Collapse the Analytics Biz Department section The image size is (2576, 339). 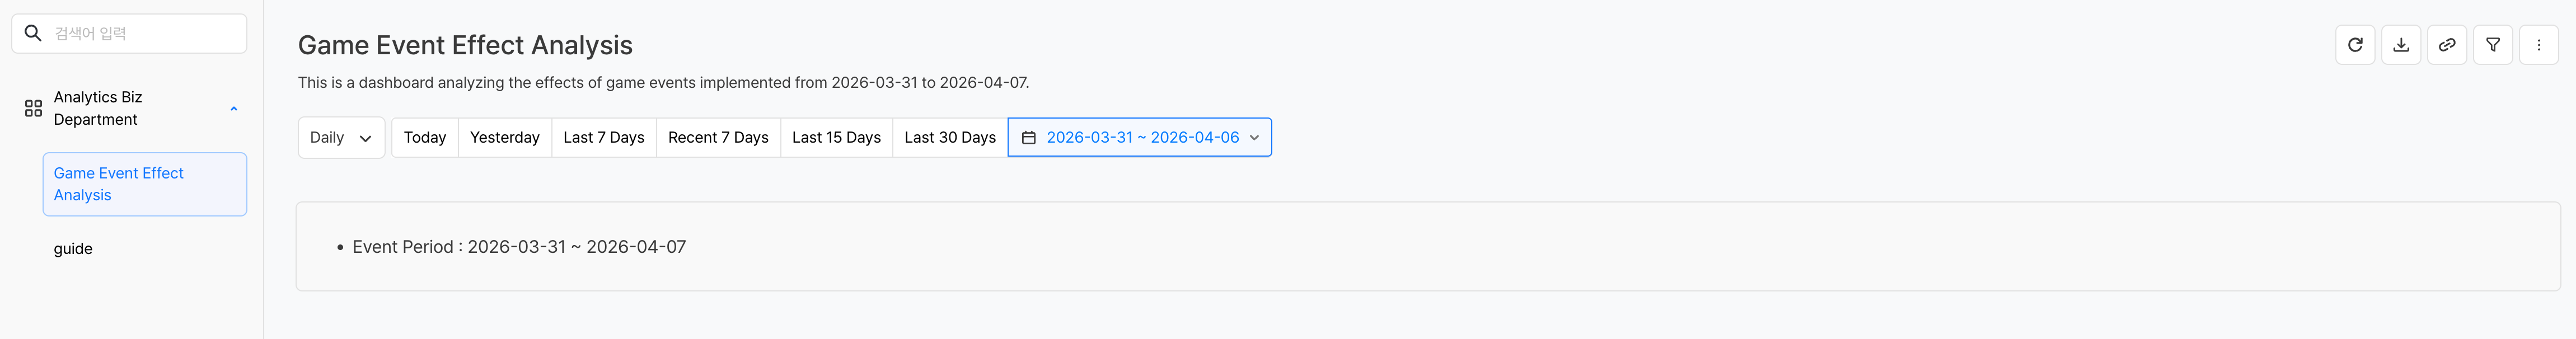point(234,109)
